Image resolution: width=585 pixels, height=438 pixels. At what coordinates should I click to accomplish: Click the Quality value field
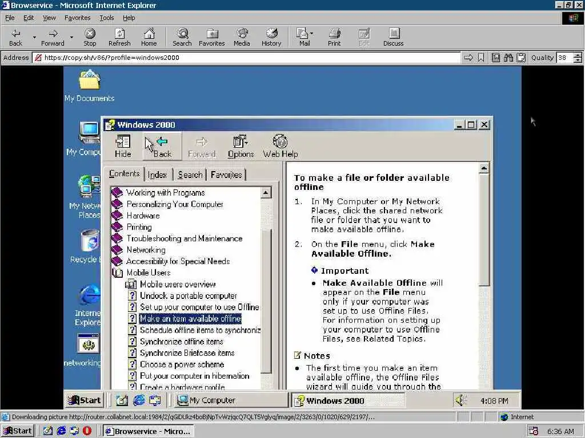coord(564,58)
